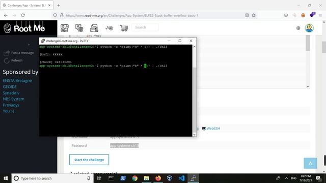Image resolution: width=326 pixels, height=183 pixels.
Task: Click the shield tracking protection icon
Action: pos(55,15)
